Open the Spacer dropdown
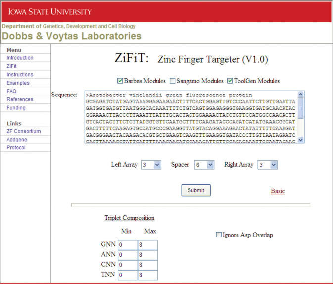The height and width of the screenshot is (284, 333). 204,165
